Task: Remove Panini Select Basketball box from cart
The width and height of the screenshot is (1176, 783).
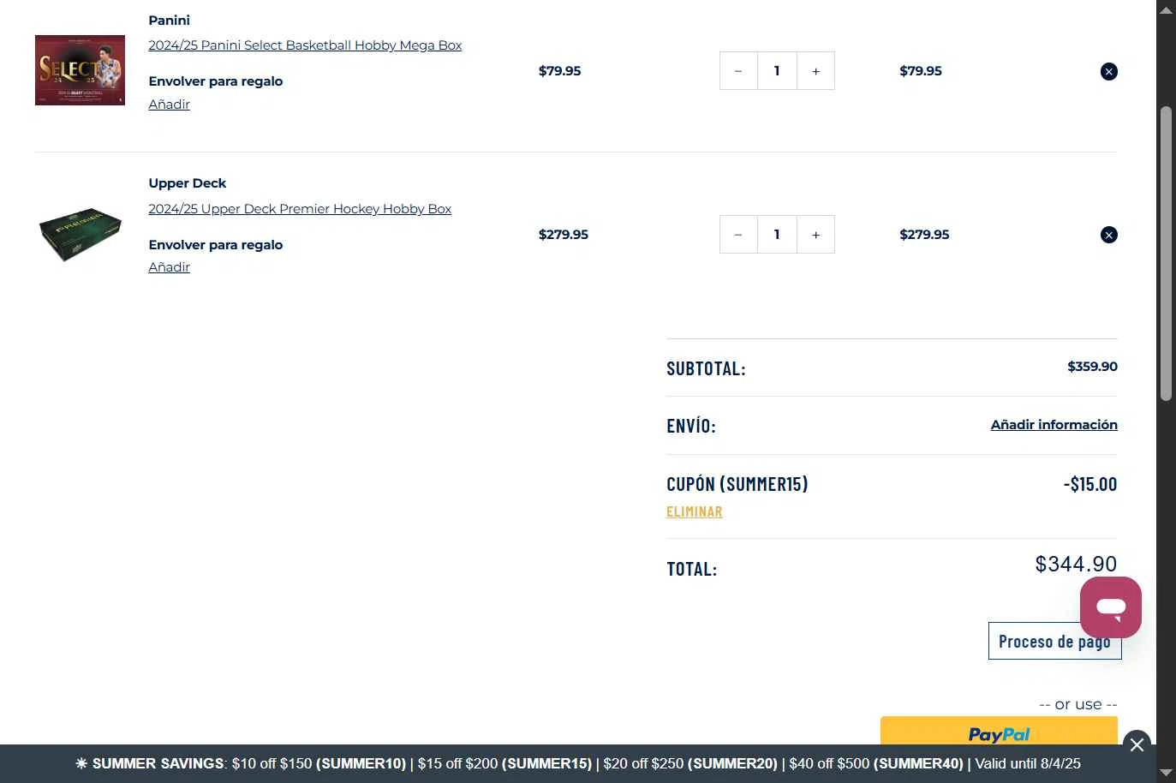Action: pos(1108,71)
